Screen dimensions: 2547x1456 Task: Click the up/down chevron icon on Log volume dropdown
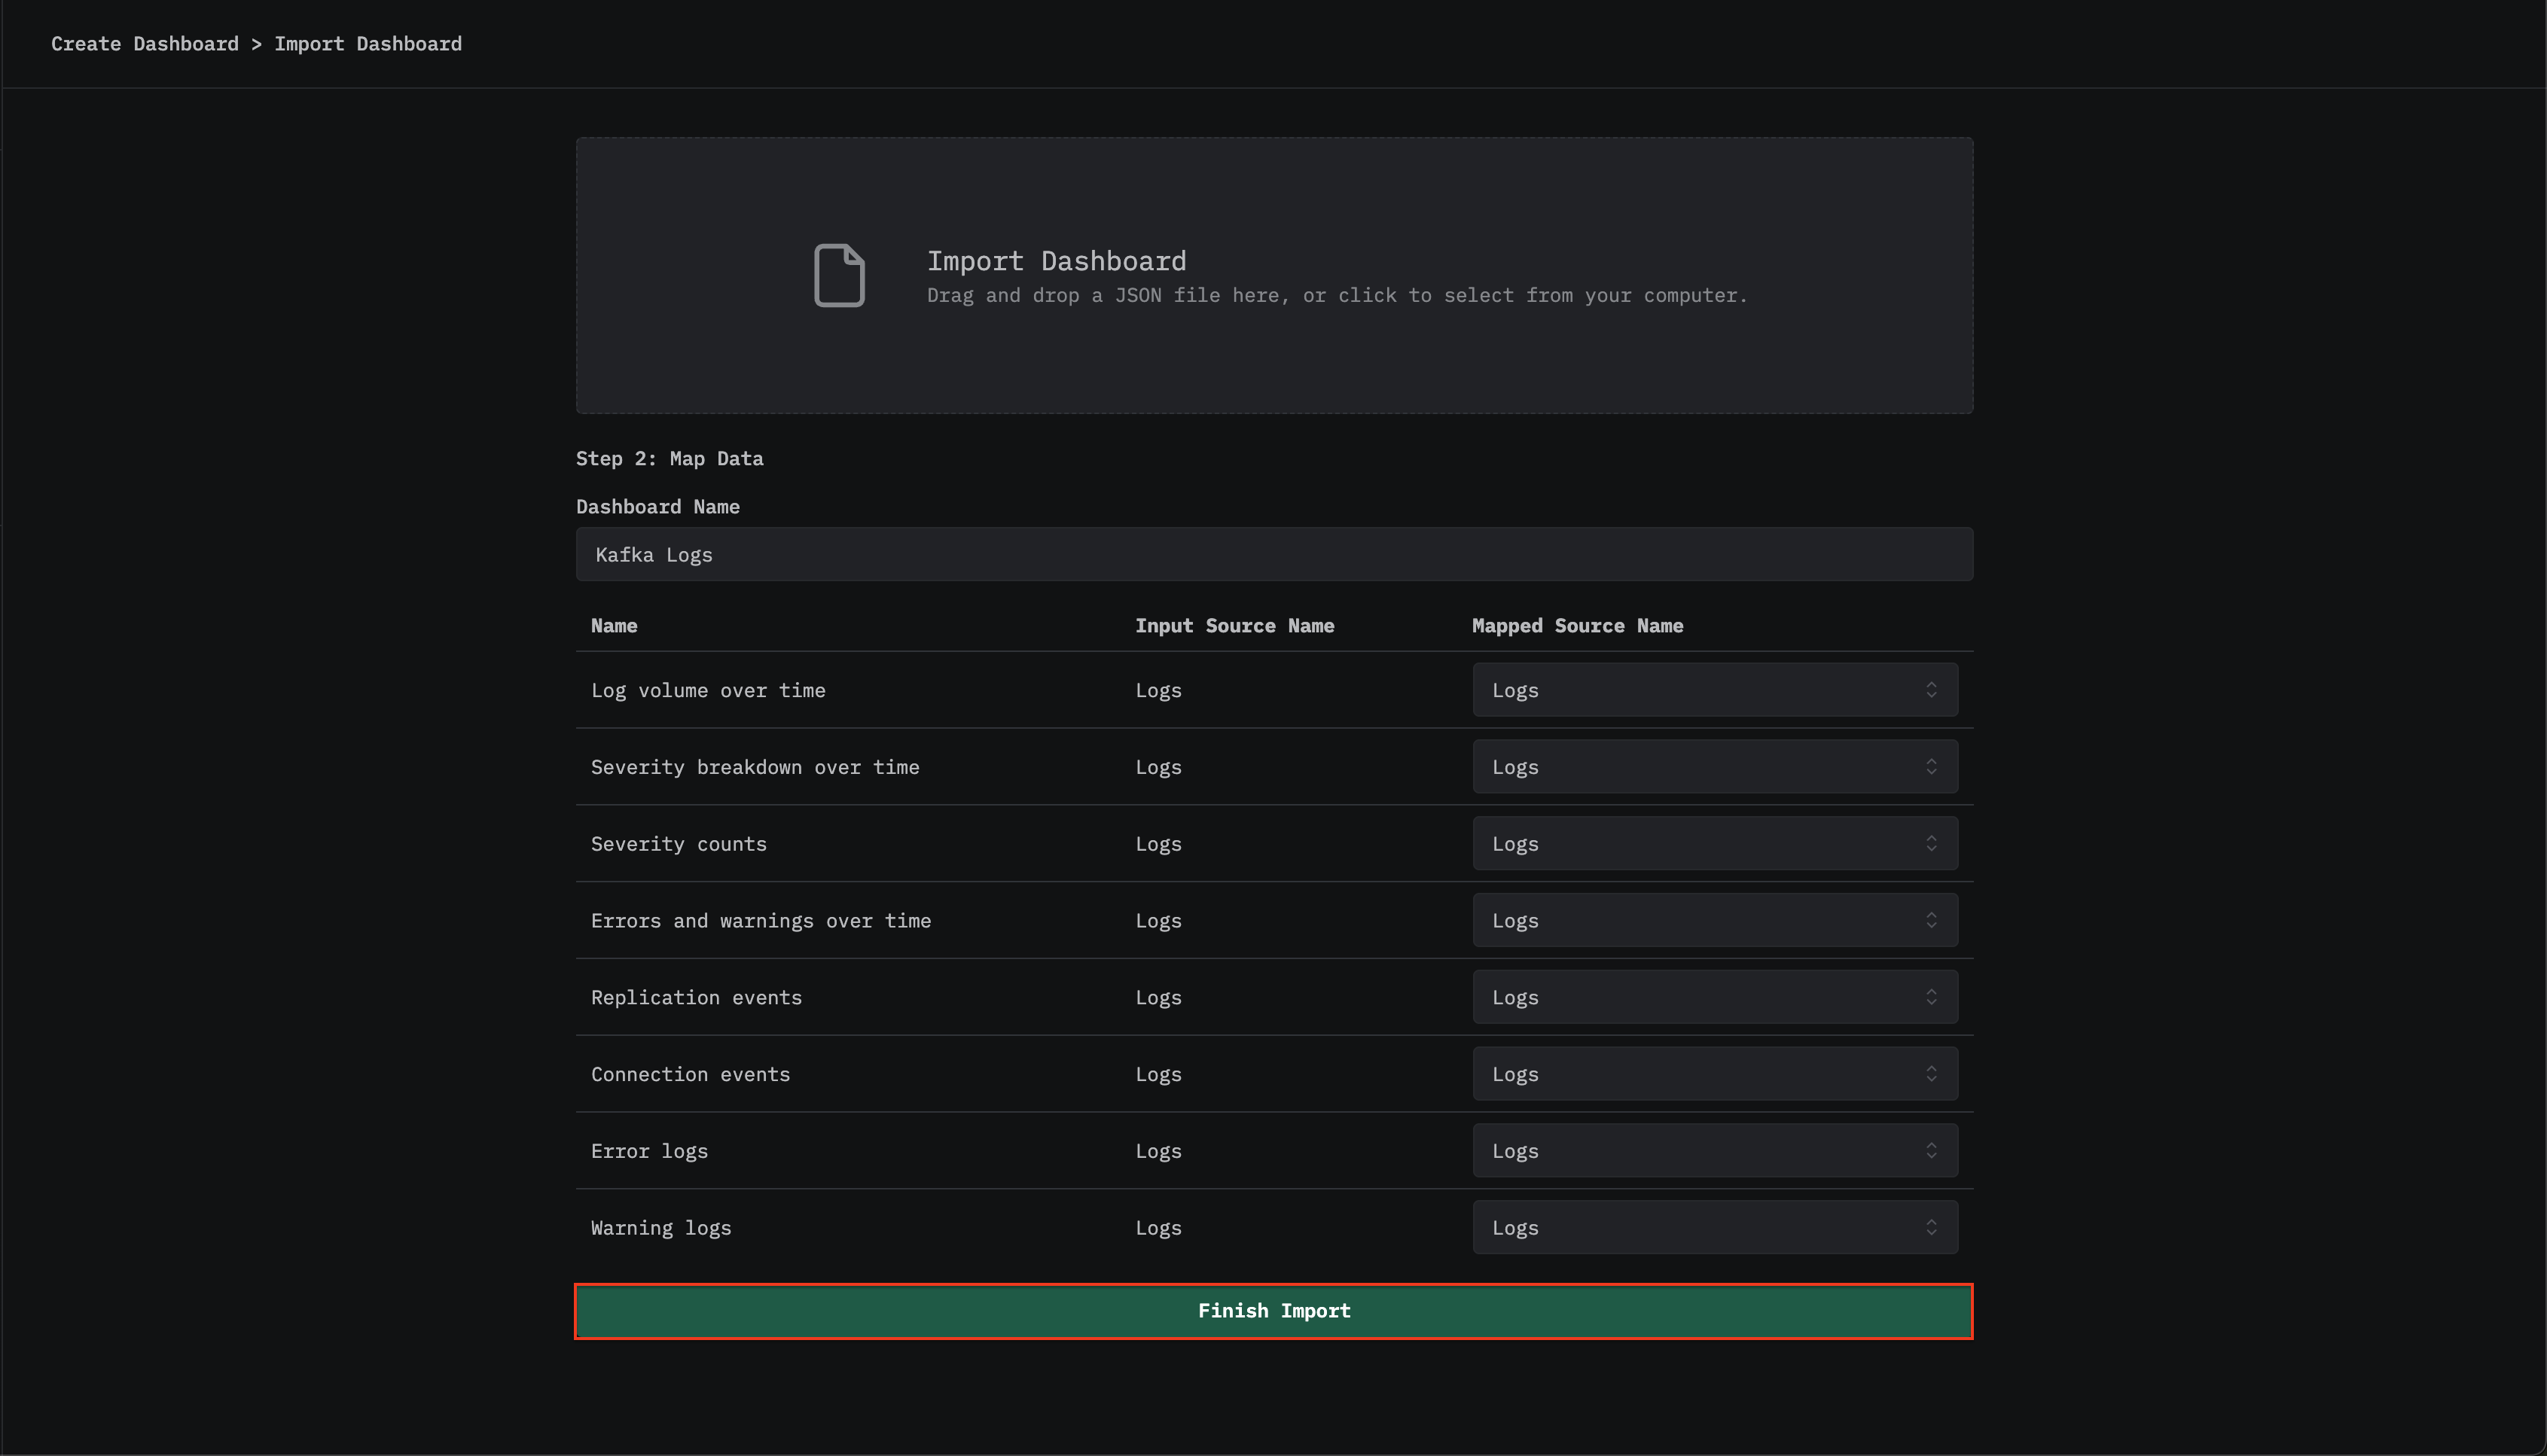[x=1932, y=690]
